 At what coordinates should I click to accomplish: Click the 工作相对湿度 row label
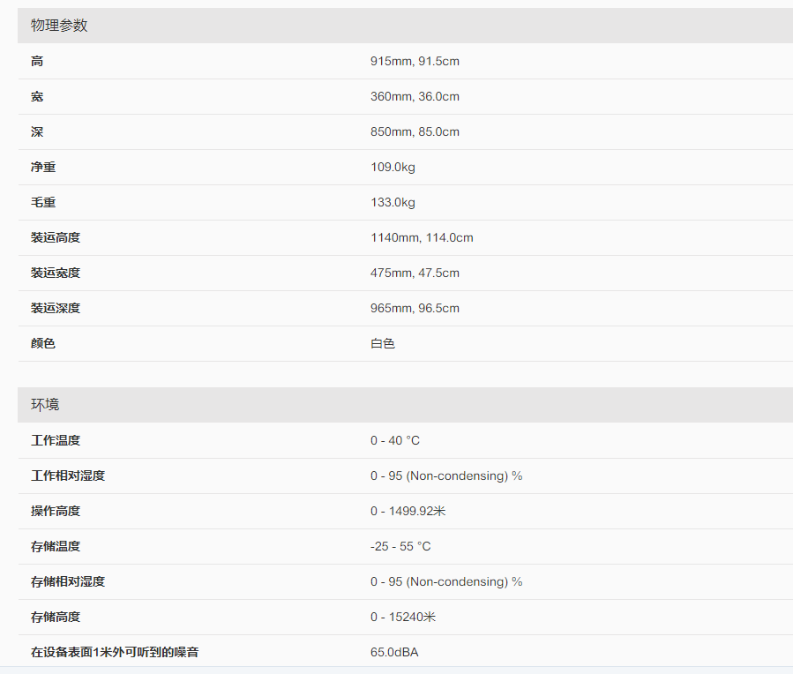click(x=68, y=476)
